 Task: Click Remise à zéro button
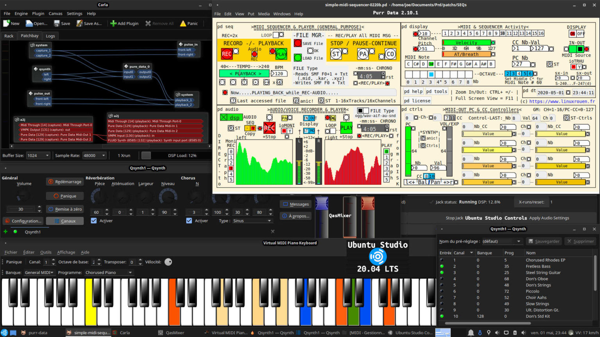[x=64, y=209]
